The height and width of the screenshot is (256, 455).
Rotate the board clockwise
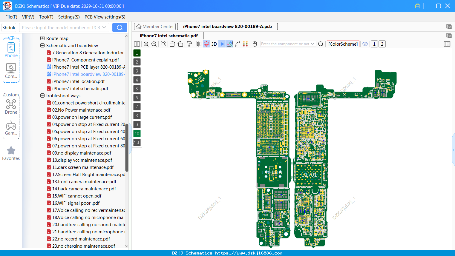[180, 44]
